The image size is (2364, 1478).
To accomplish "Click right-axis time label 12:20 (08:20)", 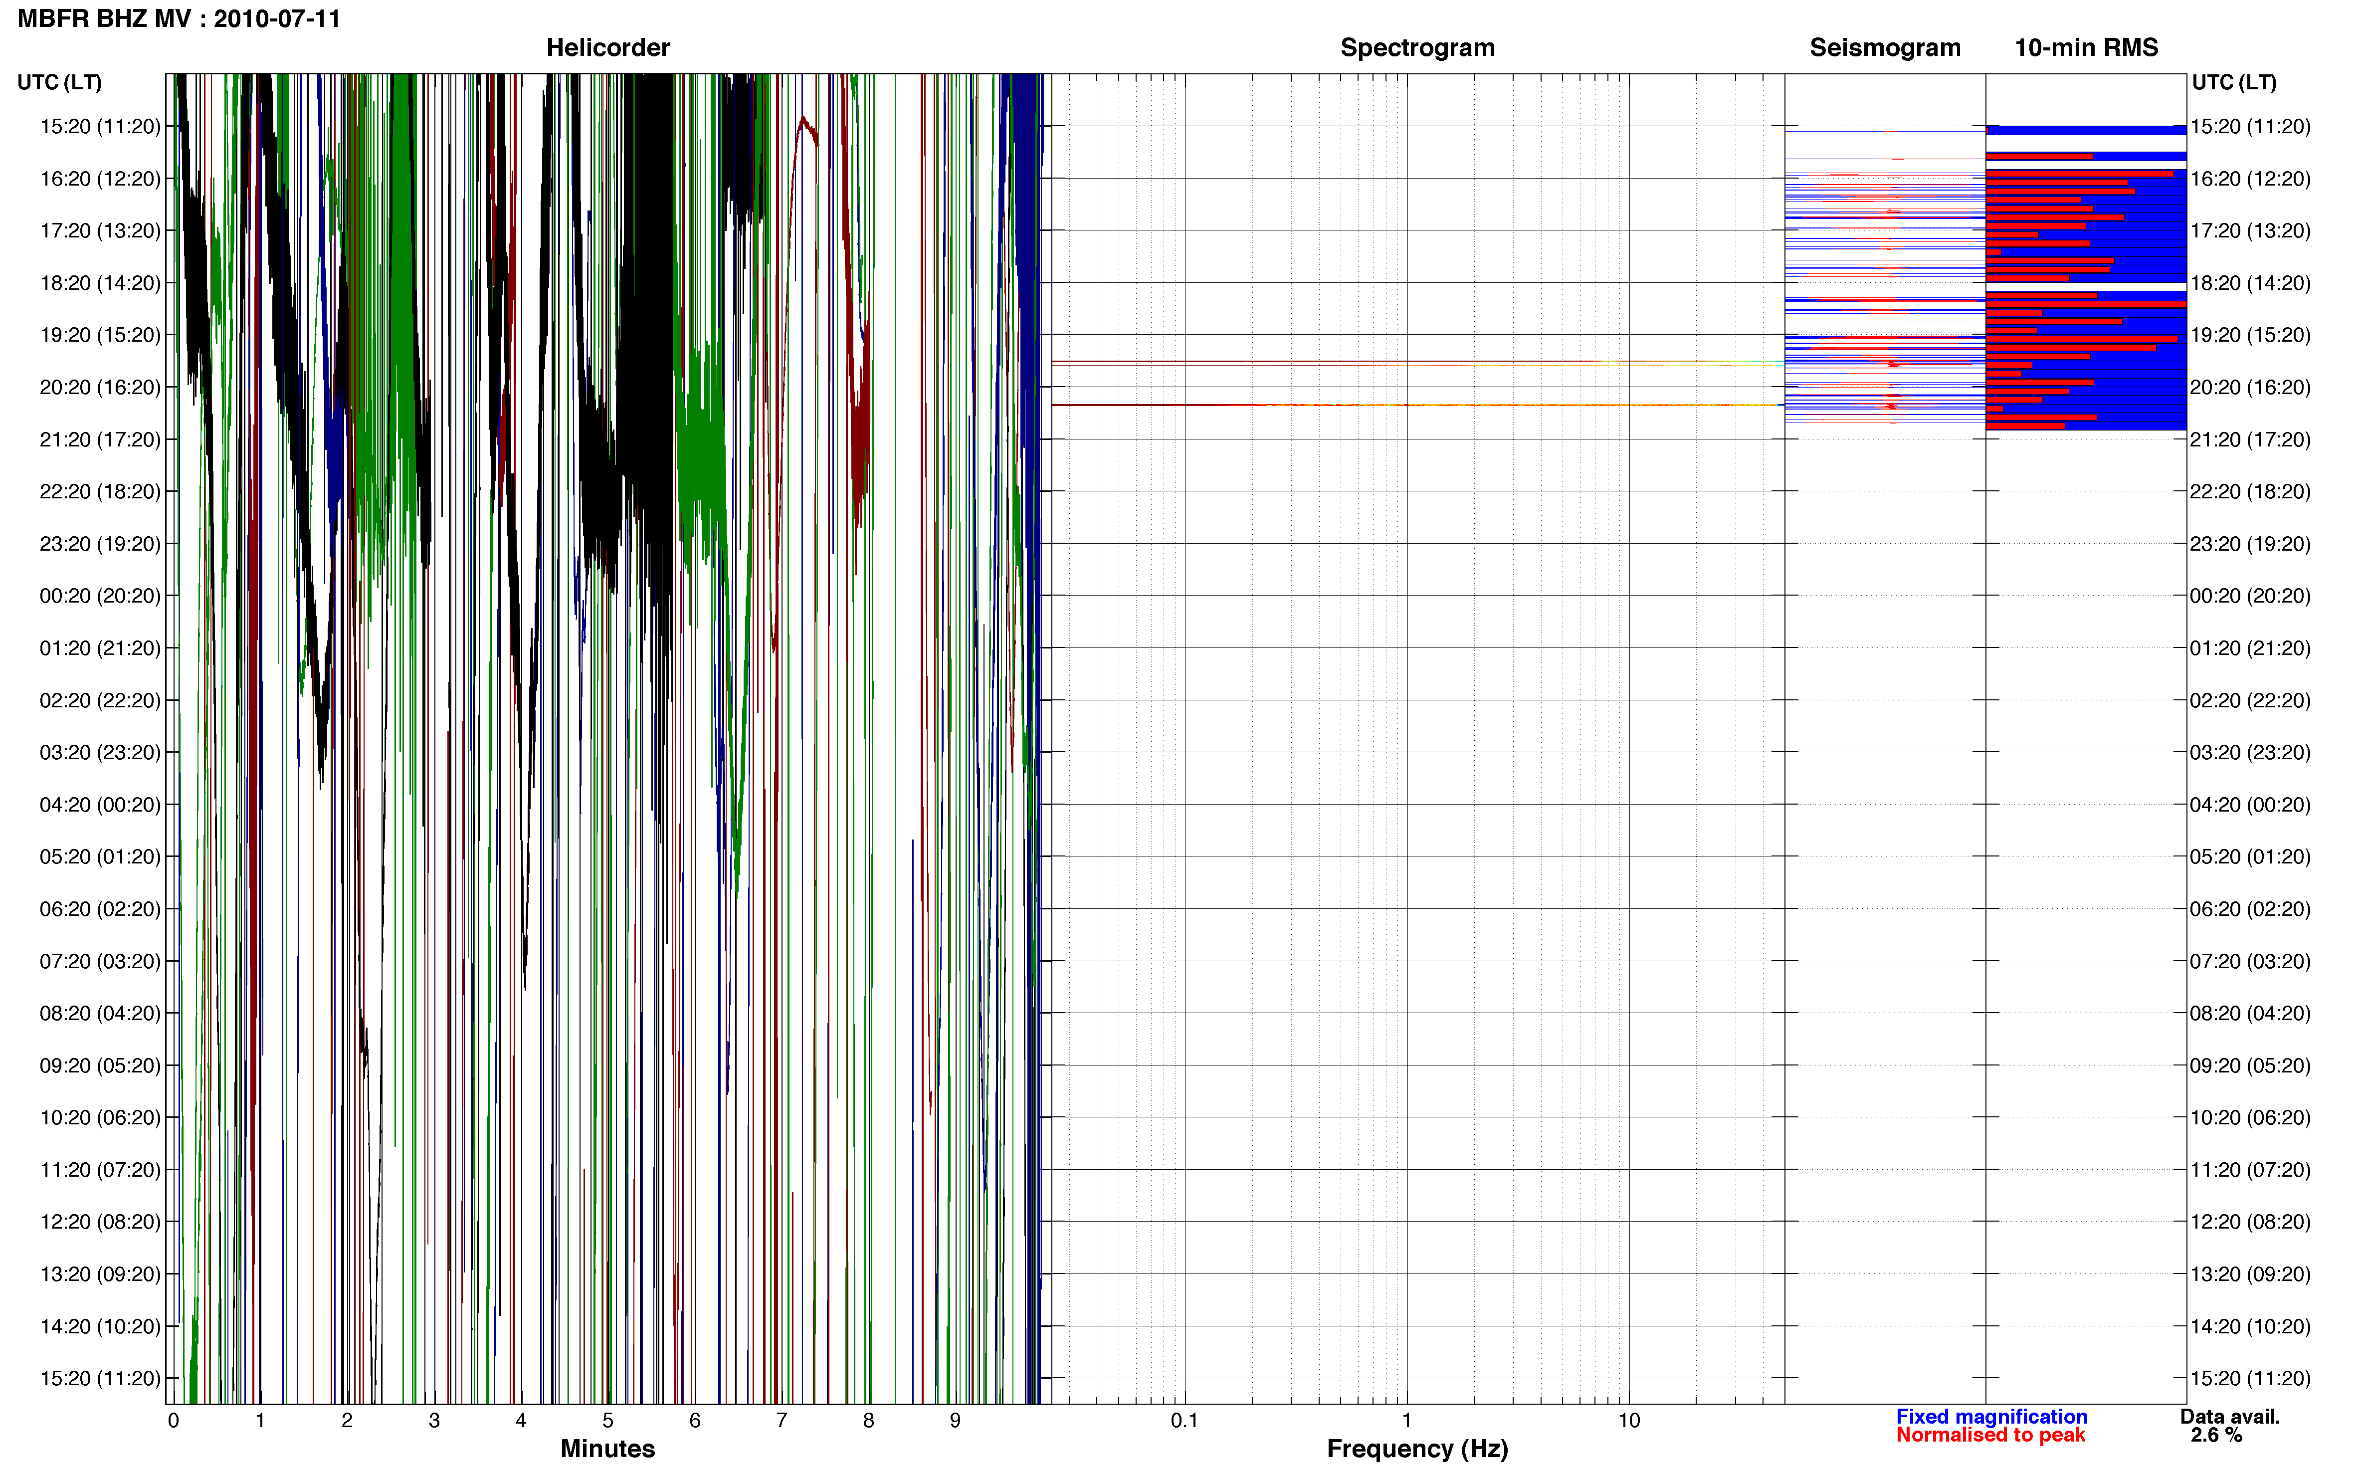I will 2250,1222.
